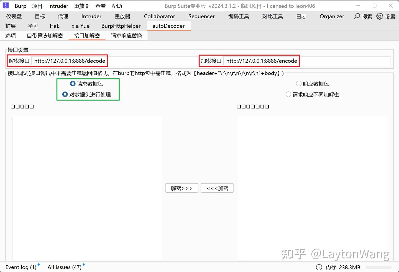The width and height of the screenshot is (399, 272).
Task: Click the middle square icon above right panel
Action: [253, 106]
